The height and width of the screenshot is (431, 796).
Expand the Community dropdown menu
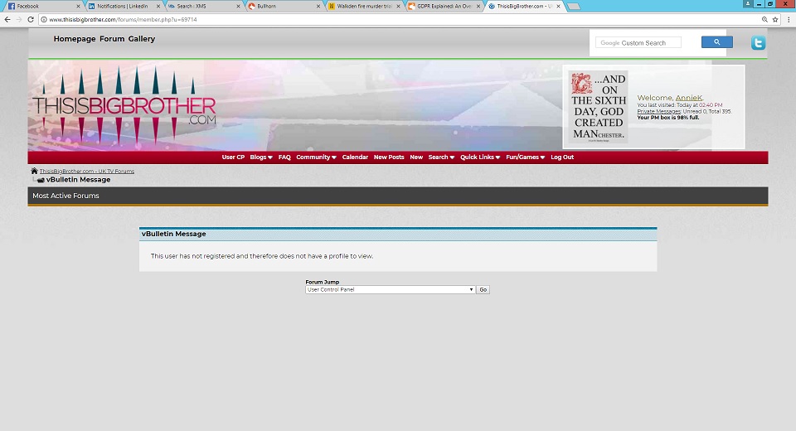click(x=316, y=157)
